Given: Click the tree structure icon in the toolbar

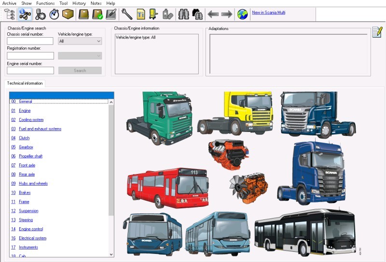Looking at the screenshot, I should point(9,14).
